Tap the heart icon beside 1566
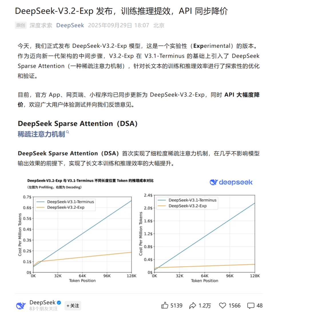Screen dimensions: 309x315 [222, 306]
